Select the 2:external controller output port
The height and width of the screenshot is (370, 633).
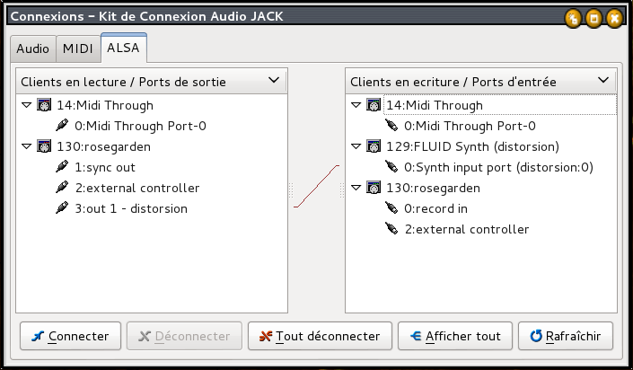[136, 189]
